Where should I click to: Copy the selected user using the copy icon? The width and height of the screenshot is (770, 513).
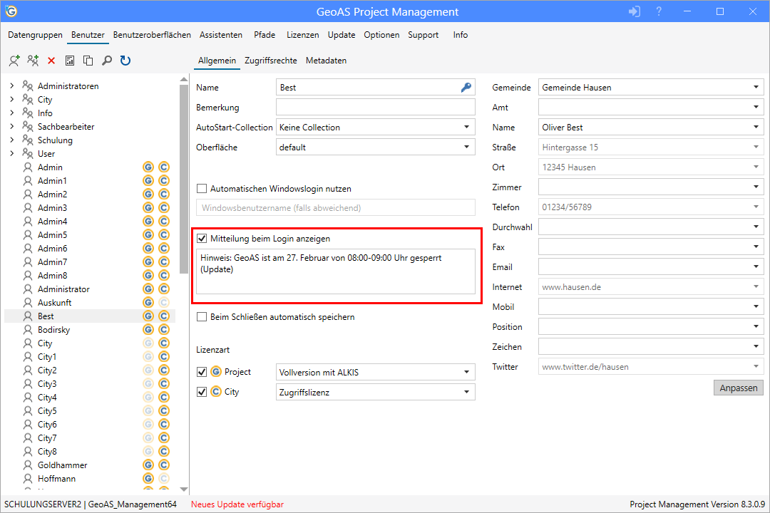[x=88, y=61]
